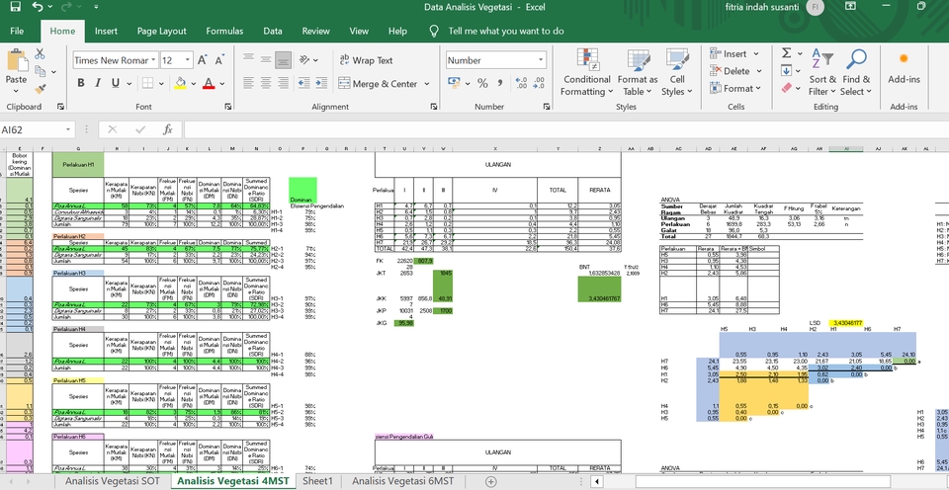The height and width of the screenshot is (490, 949).
Task: Apply yellow fill color bucket
Action: 180,84
